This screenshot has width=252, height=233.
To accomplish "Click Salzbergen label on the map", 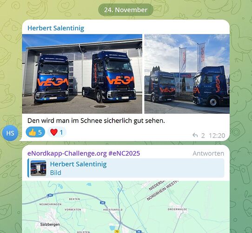I will (x=50, y=224).
